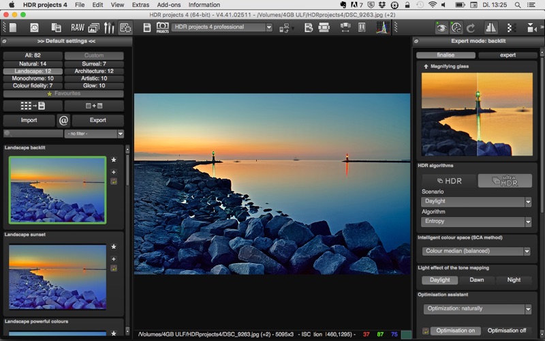
Task: Switch to the finalise tab
Action: pos(446,55)
